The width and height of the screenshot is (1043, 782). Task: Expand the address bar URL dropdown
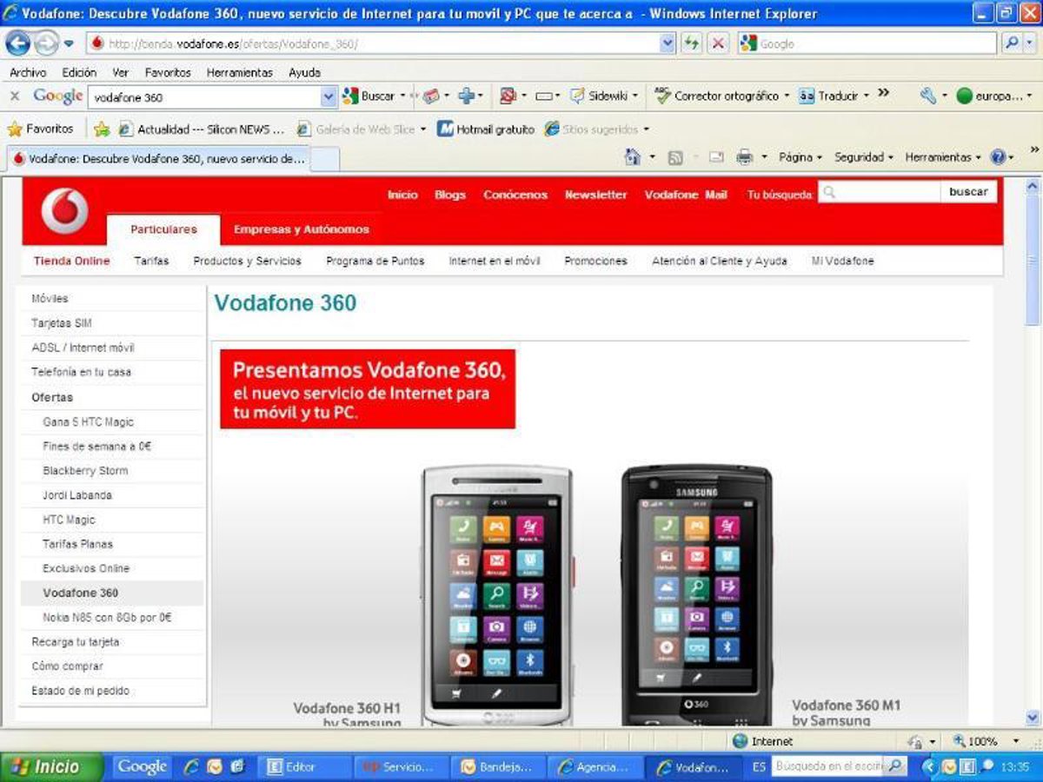point(668,43)
